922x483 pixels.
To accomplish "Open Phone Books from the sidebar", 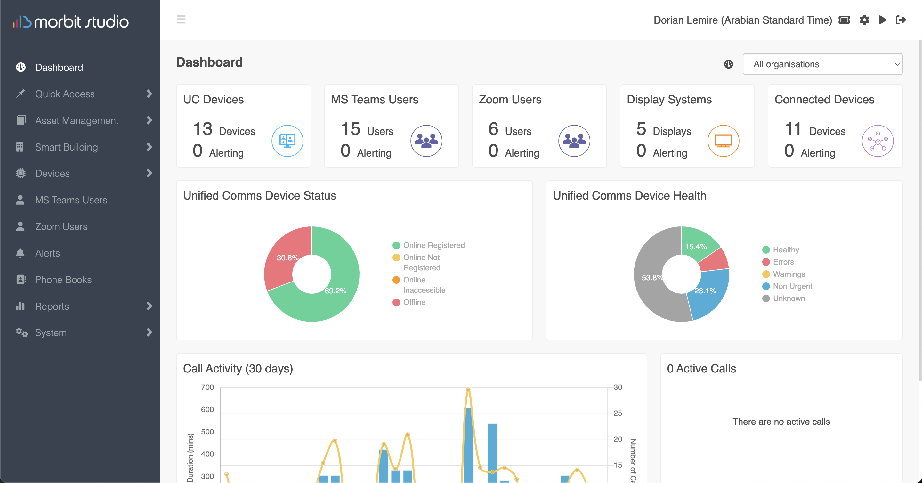I will (x=63, y=280).
